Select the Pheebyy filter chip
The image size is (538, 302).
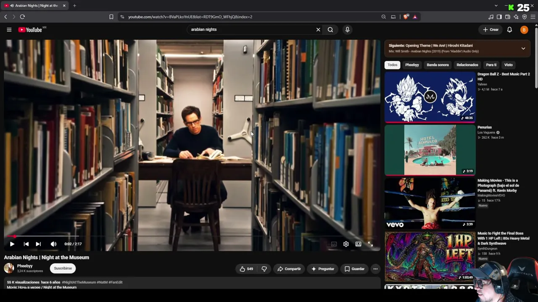tap(412, 65)
